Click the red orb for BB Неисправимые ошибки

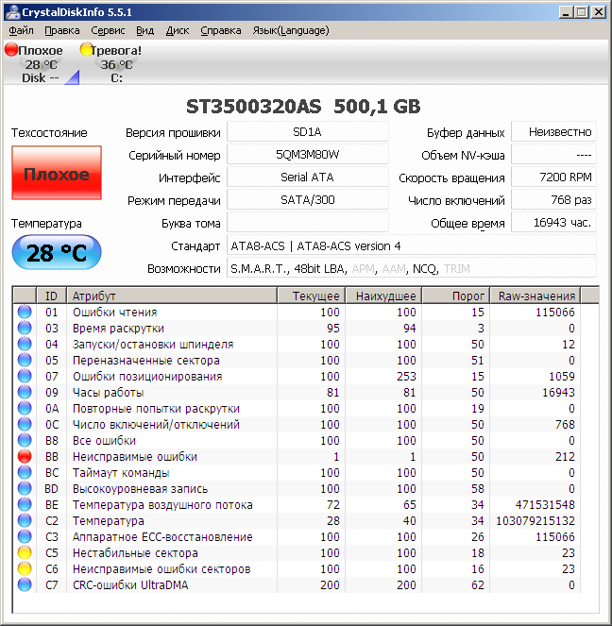click(25, 456)
